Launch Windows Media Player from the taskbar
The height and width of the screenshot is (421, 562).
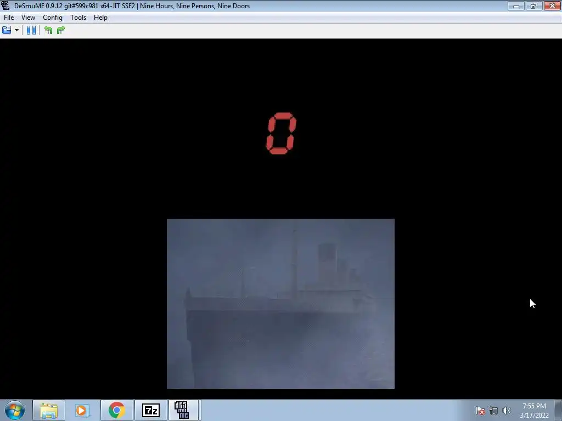pos(82,410)
